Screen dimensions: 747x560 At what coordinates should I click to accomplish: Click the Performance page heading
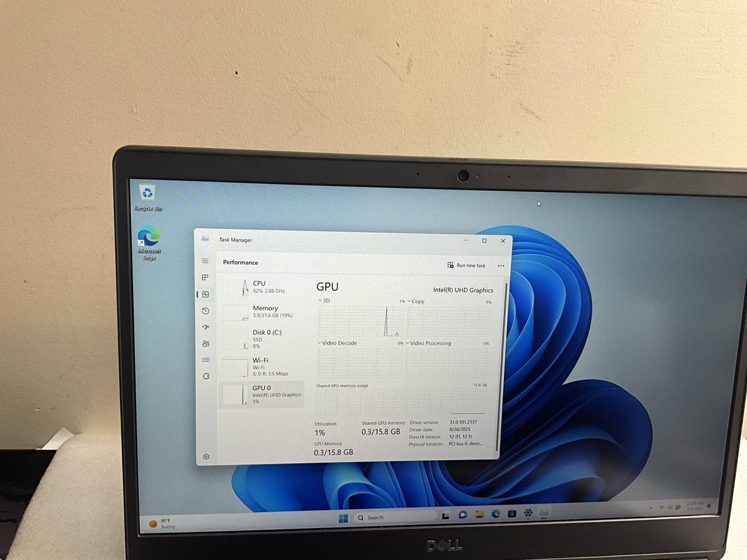(240, 262)
